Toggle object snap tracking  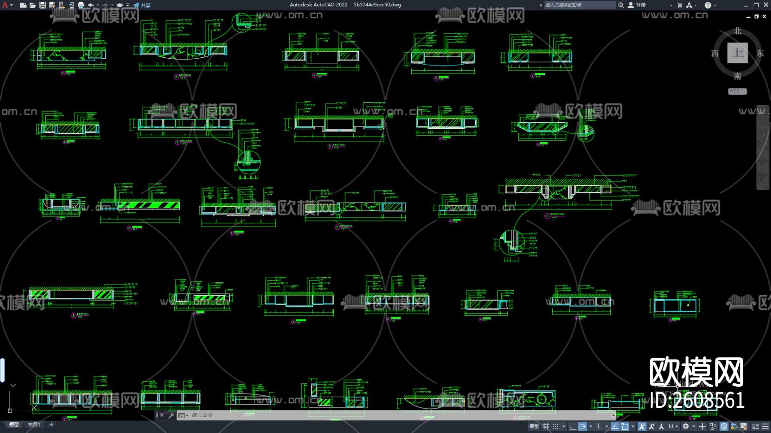(x=615, y=427)
